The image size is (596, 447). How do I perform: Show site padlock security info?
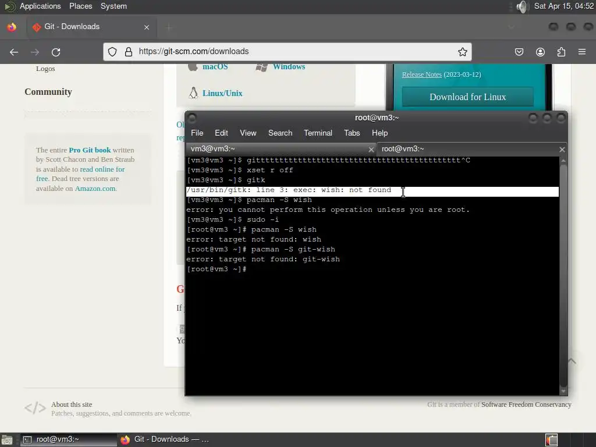pyautogui.click(x=129, y=52)
